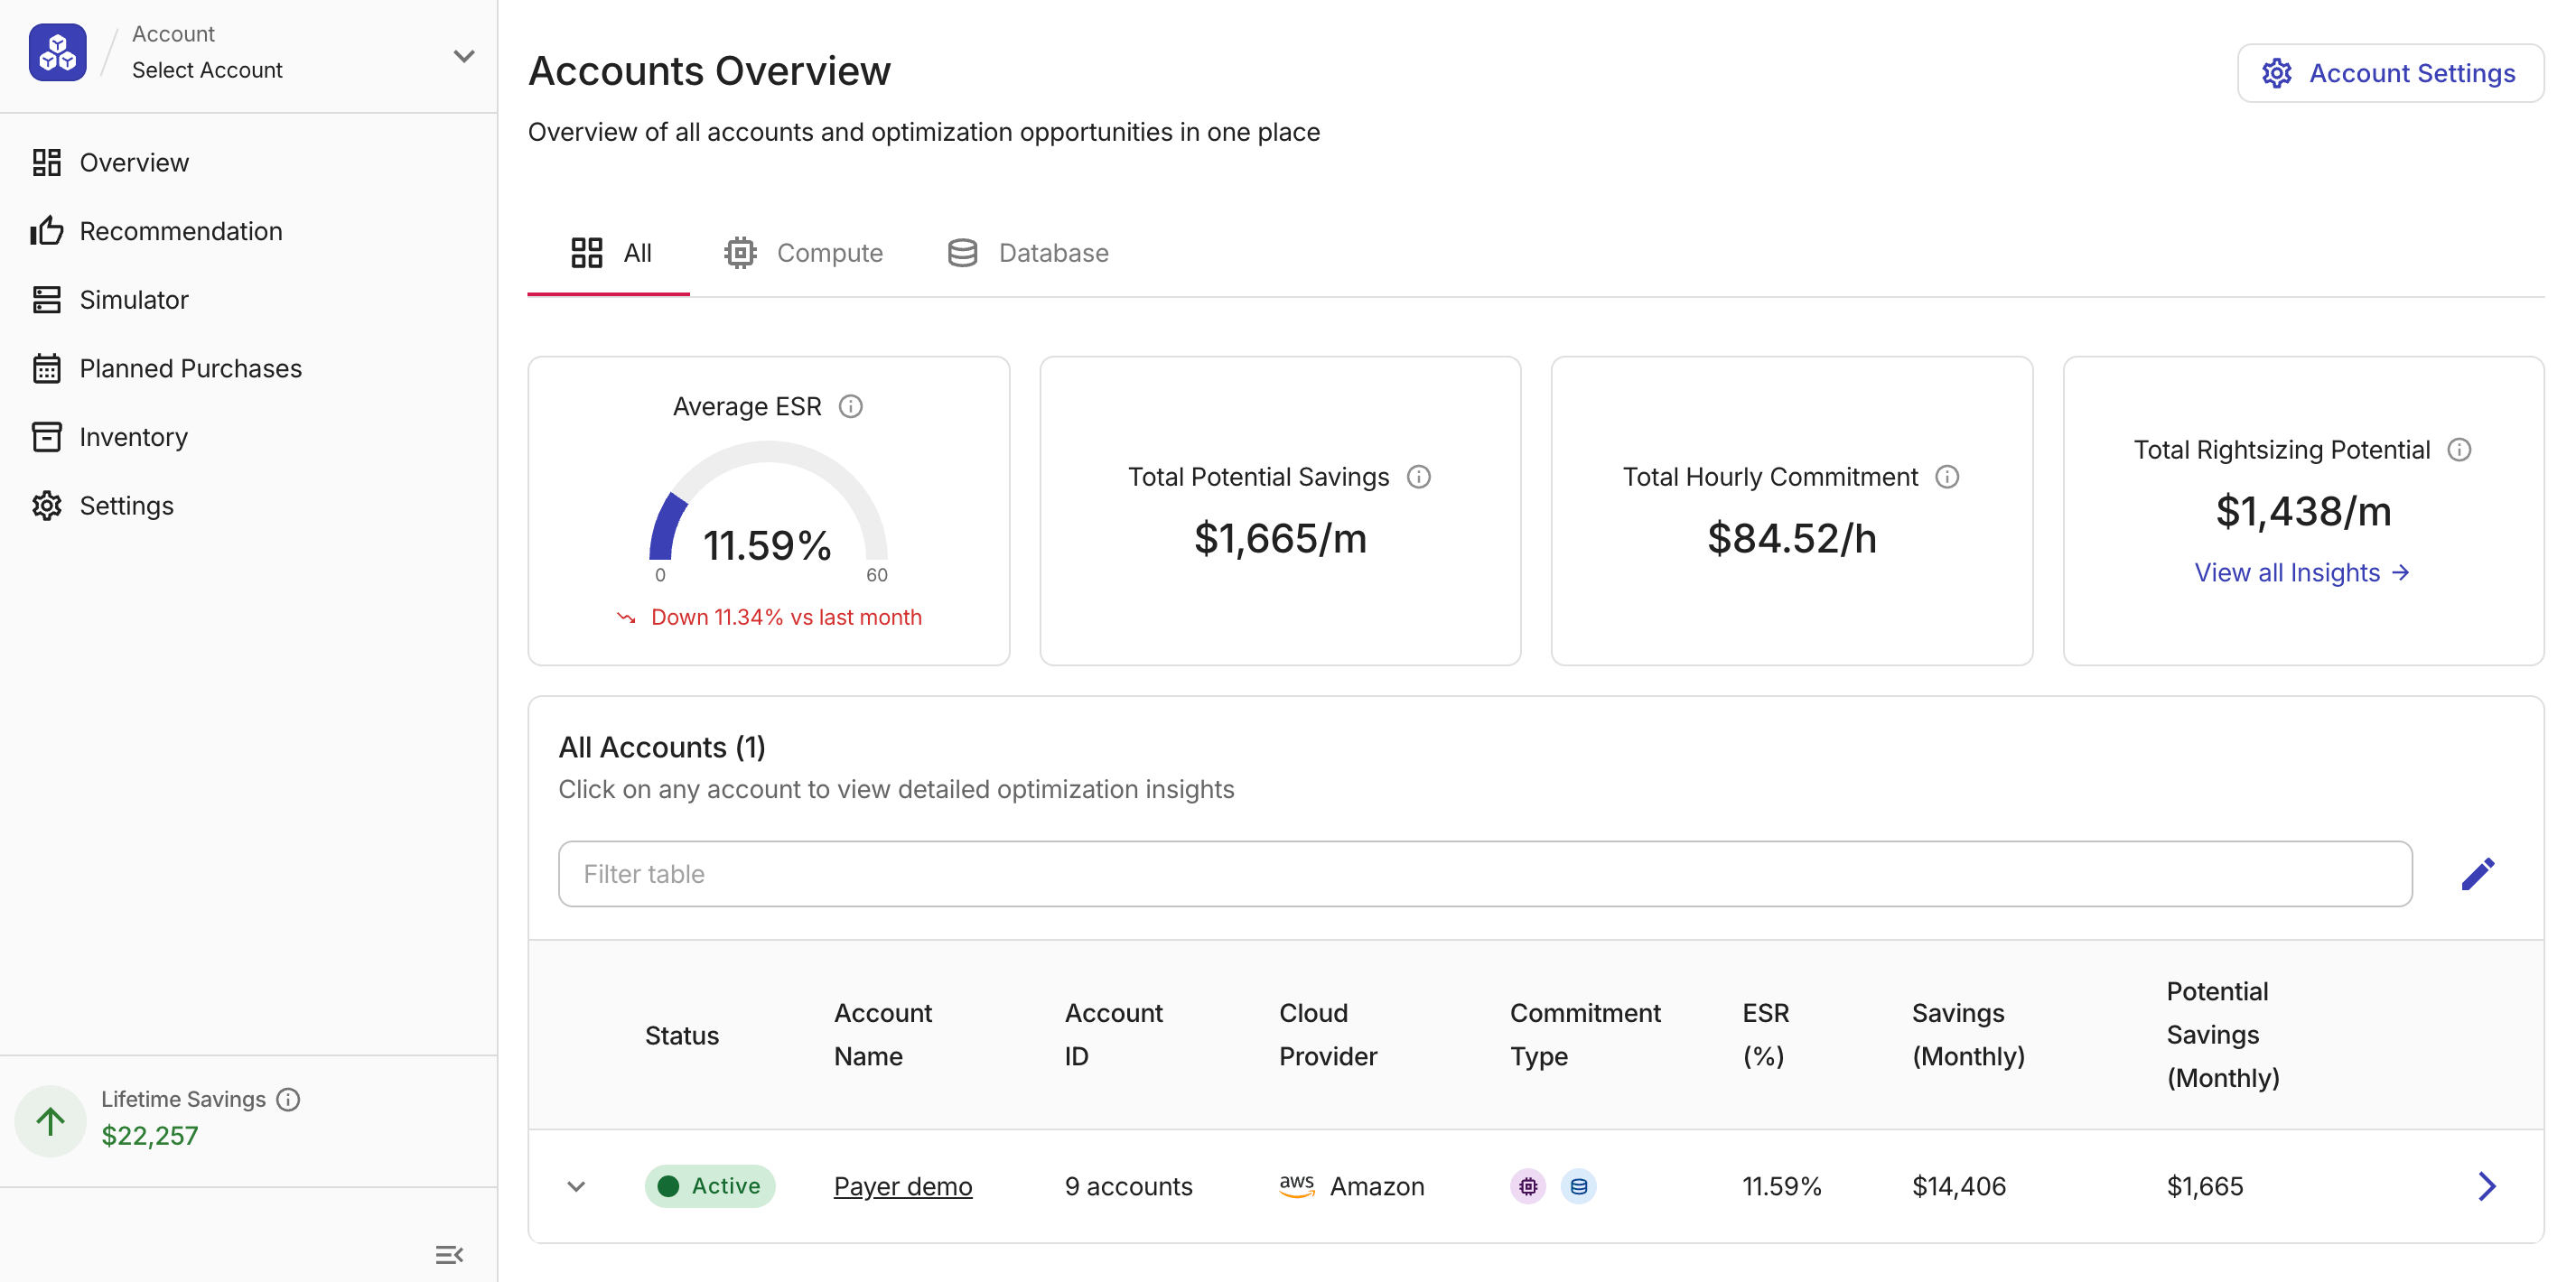
Task: Click the $1,438/m rightsizing value
Action: 2303,512
